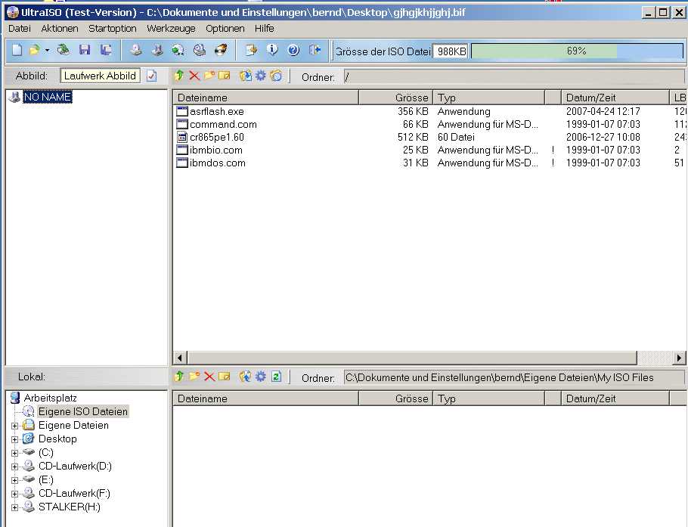The image size is (688, 527).
Task: Click gear properties icon in image toolbar
Action: [261, 76]
